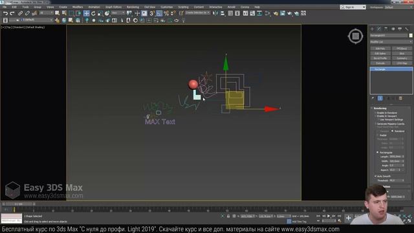Click the Edit Spline modifier button

tap(380, 53)
